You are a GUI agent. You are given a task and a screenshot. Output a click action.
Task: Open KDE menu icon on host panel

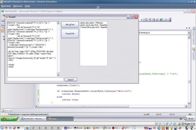(2, 128)
